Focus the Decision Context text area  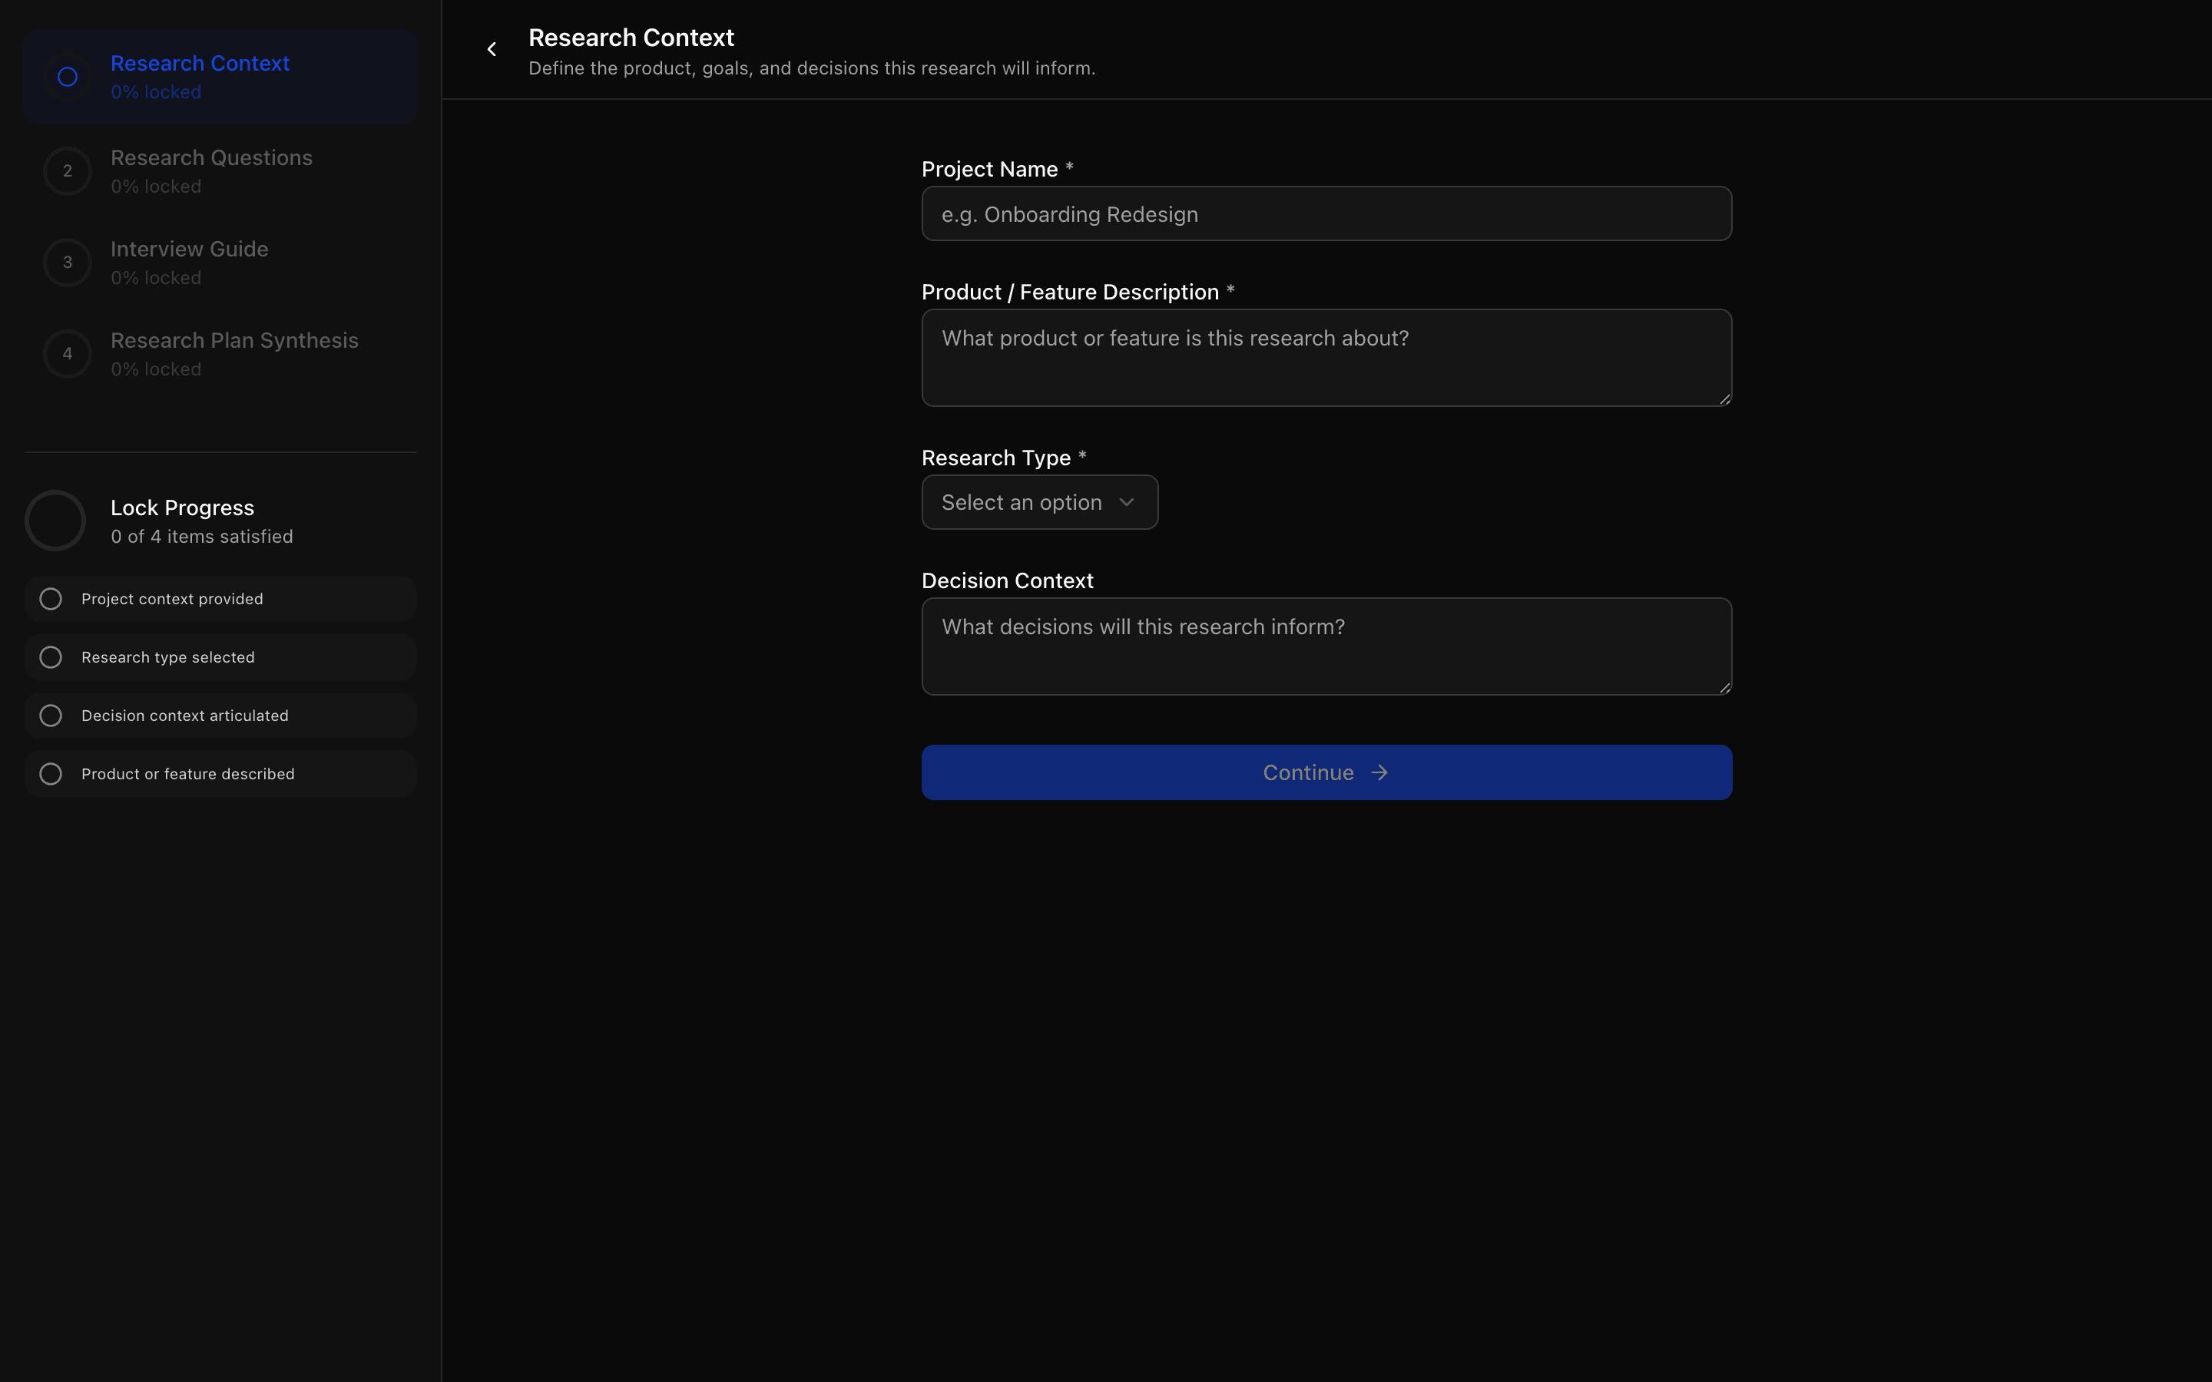(1326, 646)
